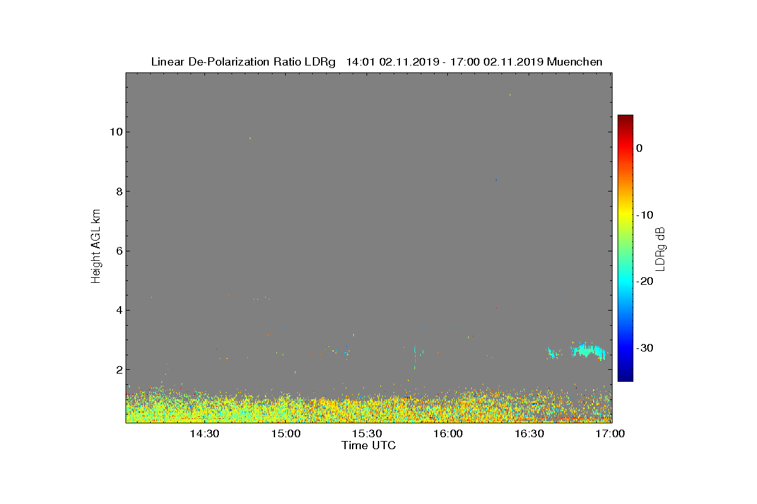Click the 14:30 time tick label
The width and height of the screenshot is (757, 504).
(204, 434)
